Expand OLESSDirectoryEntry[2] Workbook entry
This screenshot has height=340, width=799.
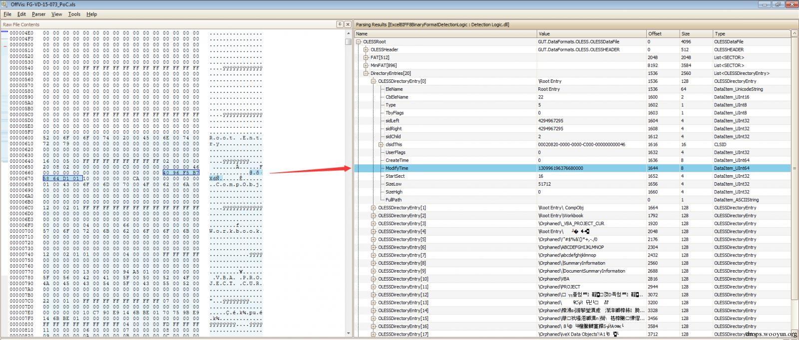point(373,216)
